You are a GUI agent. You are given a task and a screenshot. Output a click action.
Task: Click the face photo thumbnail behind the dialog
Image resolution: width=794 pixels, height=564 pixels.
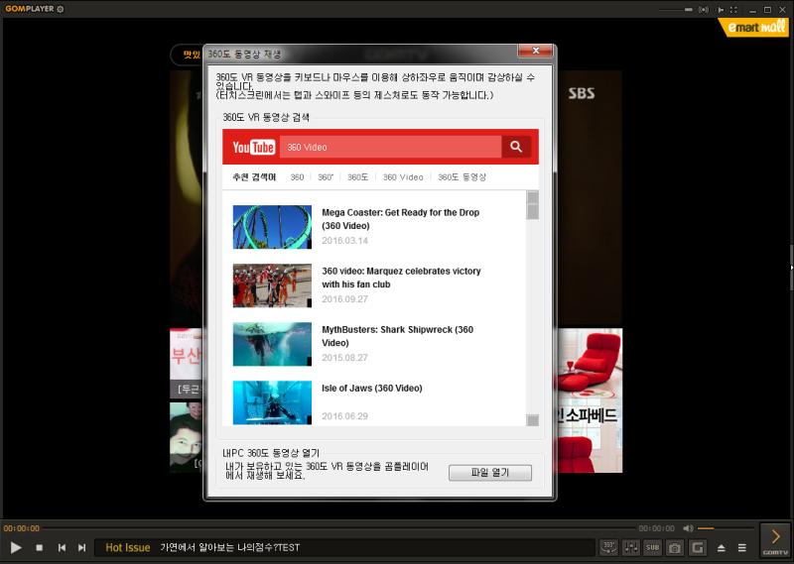(186, 437)
